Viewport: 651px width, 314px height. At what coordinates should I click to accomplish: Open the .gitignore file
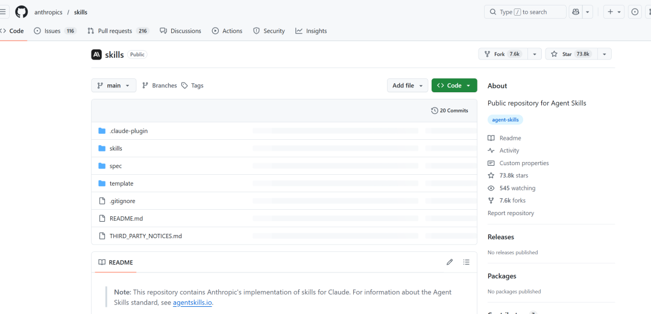(x=122, y=201)
